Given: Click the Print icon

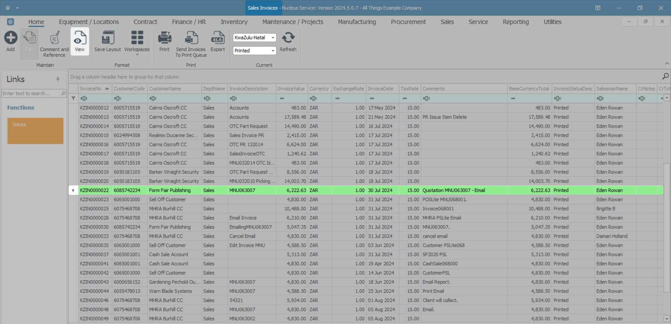Looking at the screenshot, I should [164, 38].
